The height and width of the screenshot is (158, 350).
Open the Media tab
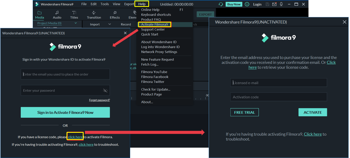(40, 15)
